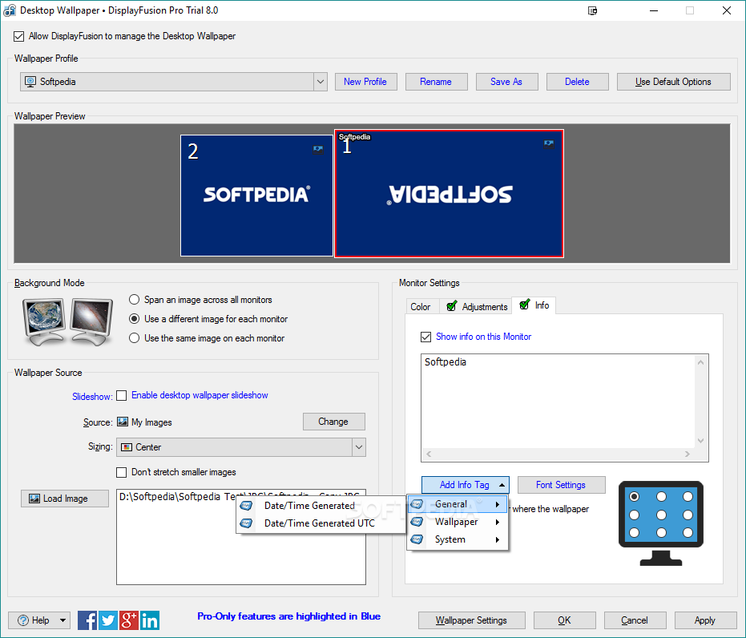Click Use Default Options button
This screenshot has width=746, height=638.
674,82
